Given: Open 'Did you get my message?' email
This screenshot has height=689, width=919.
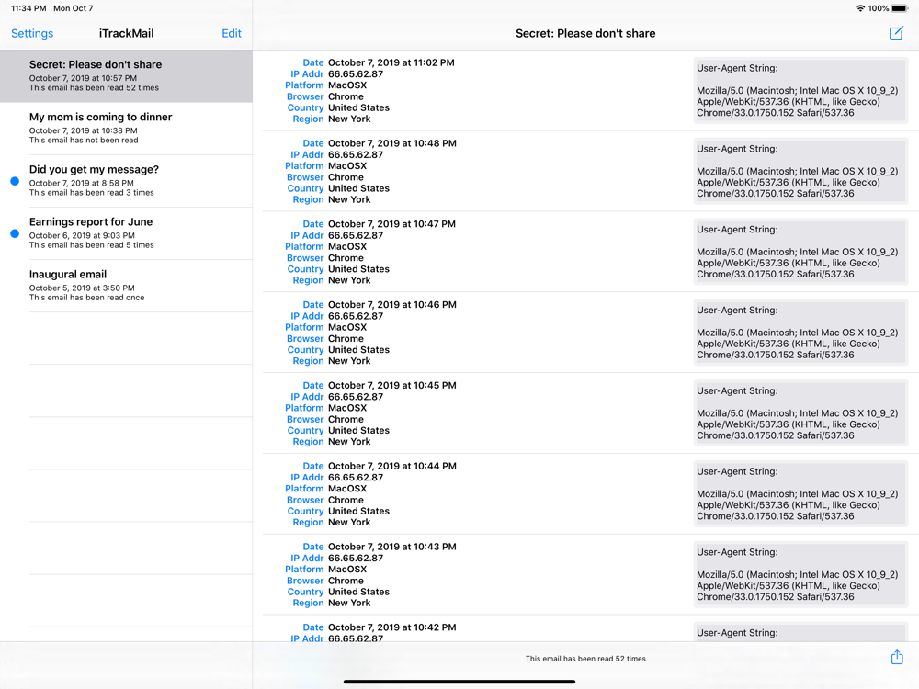Looking at the screenshot, I should point(126,181).
